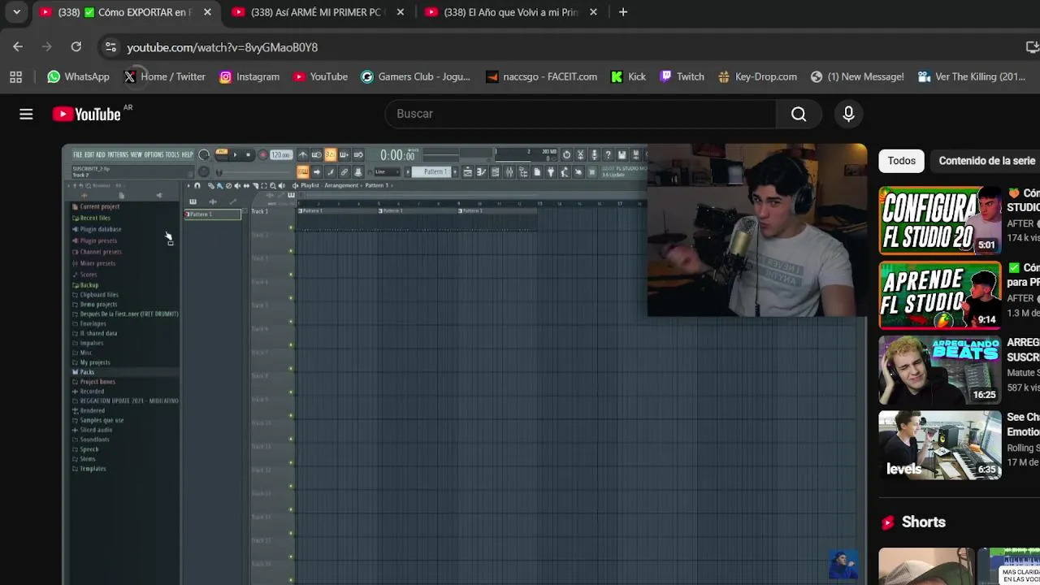Open the ARREGLANDO BEATS video thumbnail
The image size is (1040, 585).
(940, 370)
